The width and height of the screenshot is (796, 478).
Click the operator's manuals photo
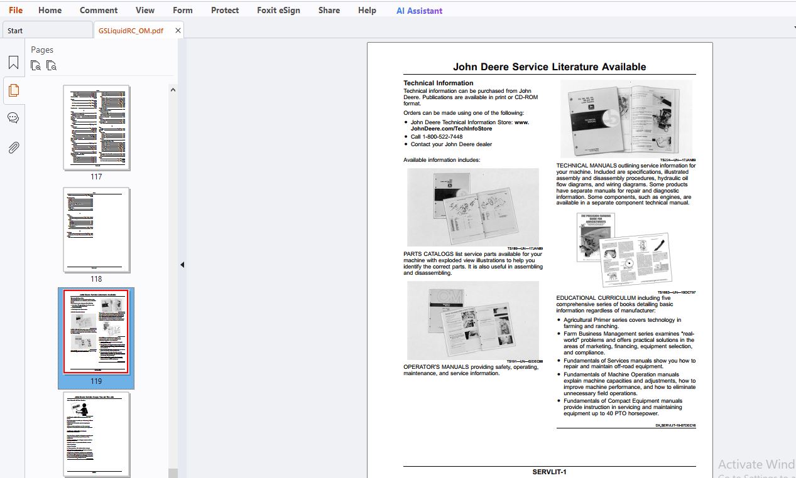(472, 320)
